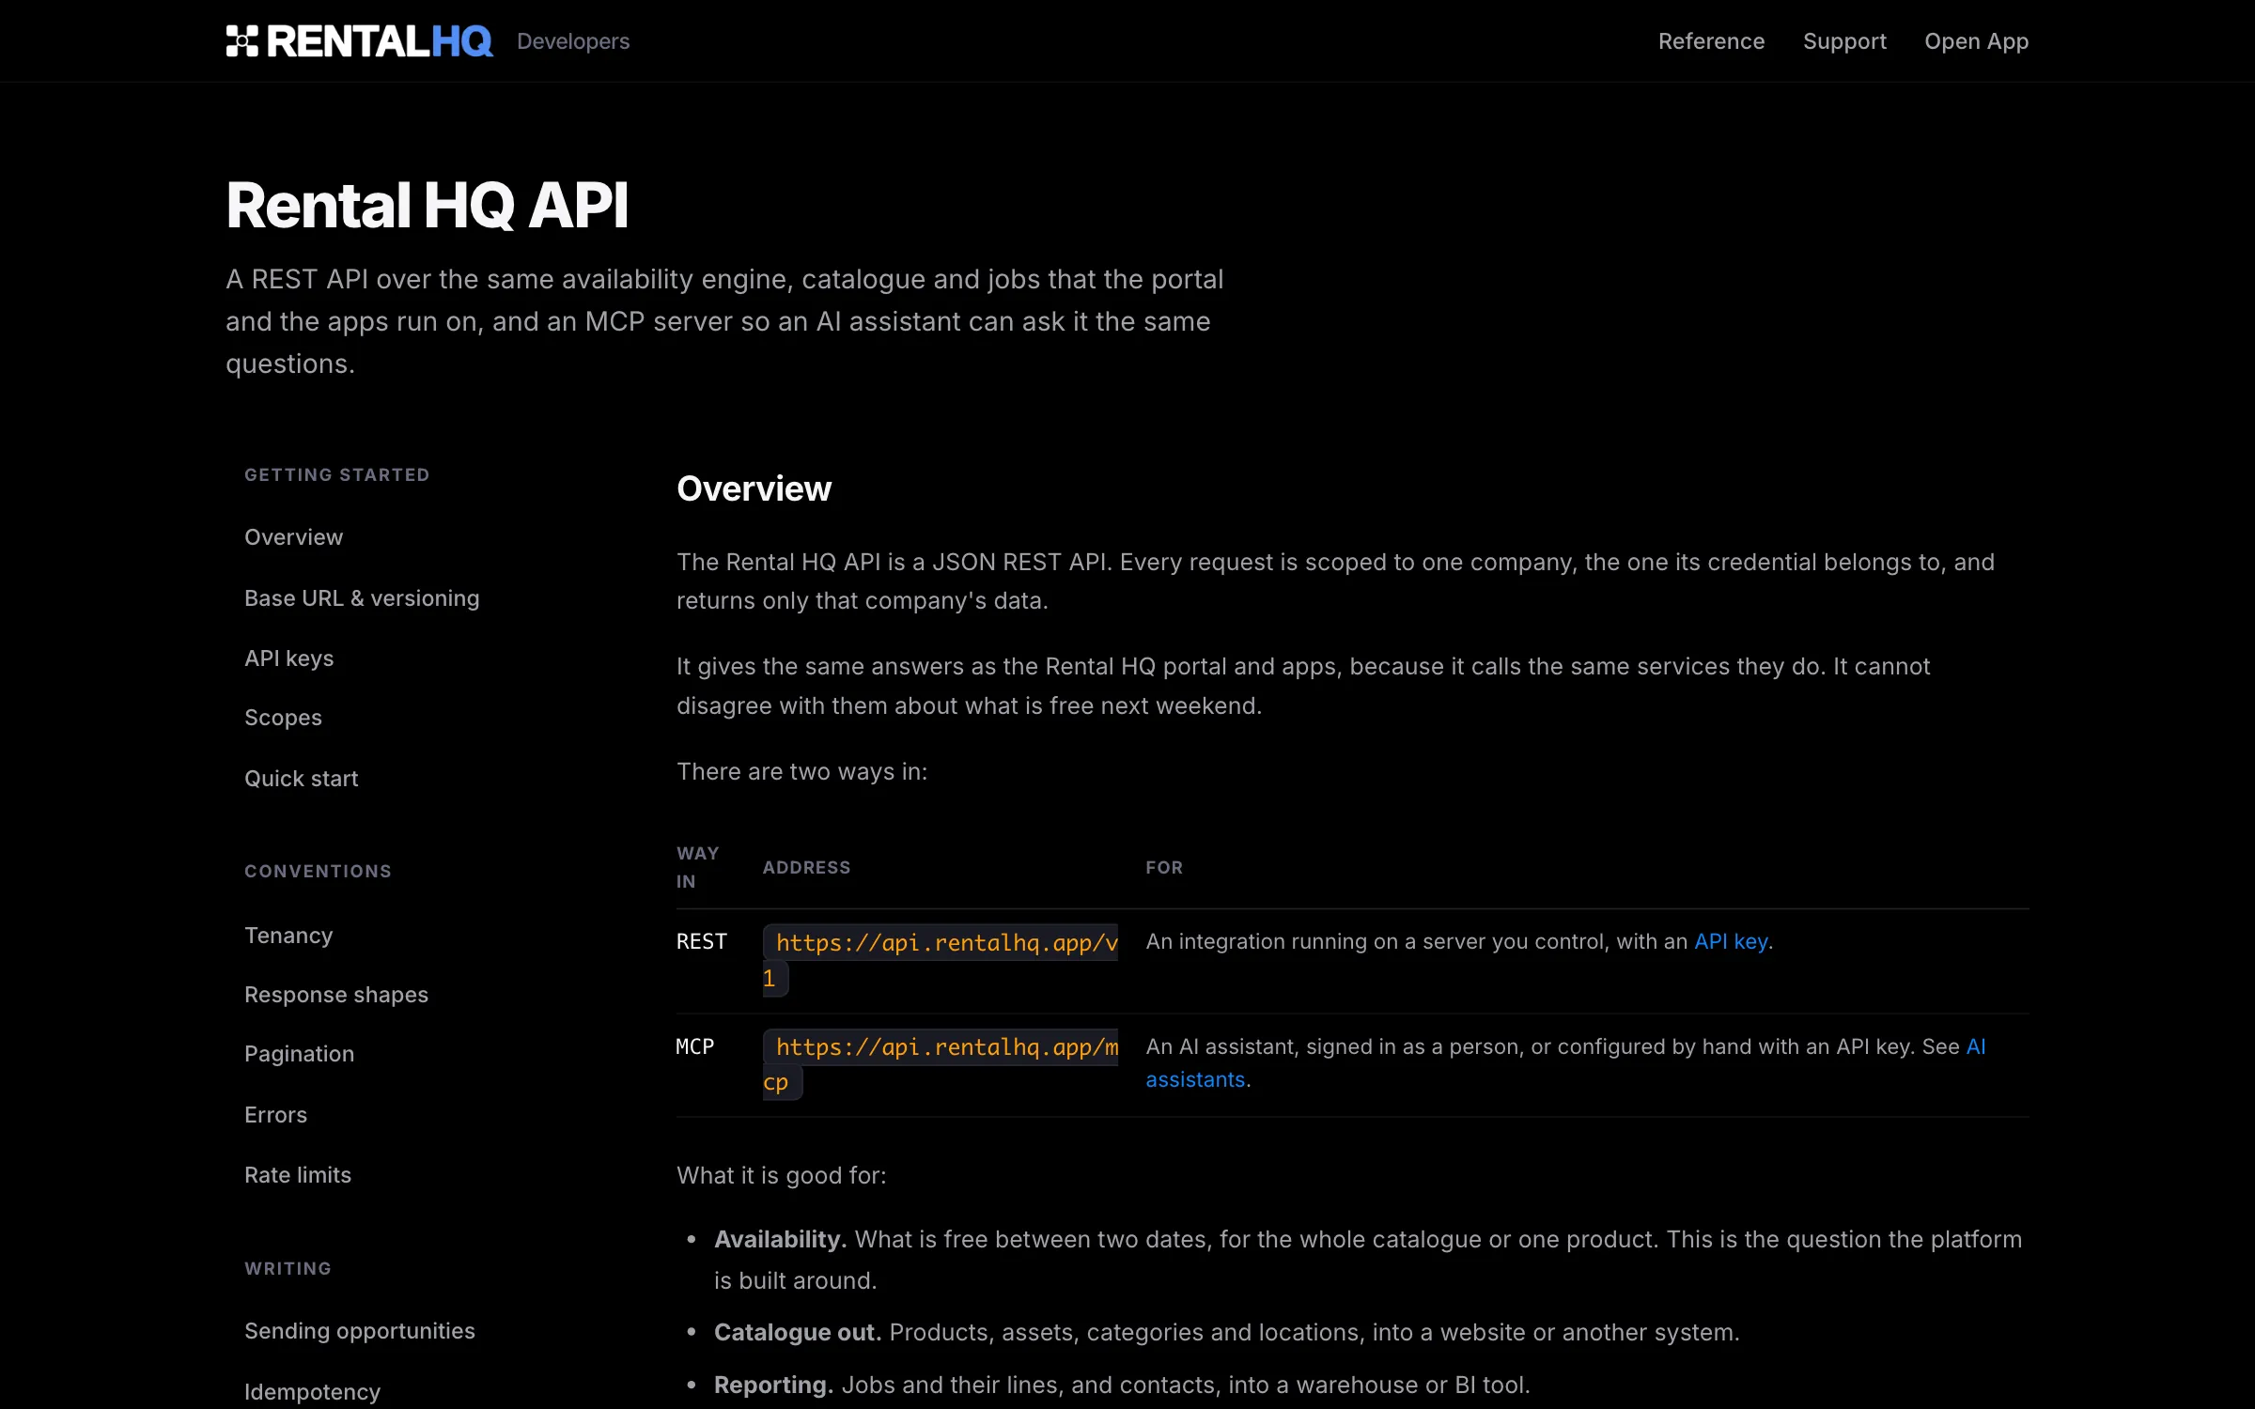Click the CONVENTIONS sidebar heading
The height and width of the screenshot is (1409, 2255).
pyautogui.click(x=318, y=871)
